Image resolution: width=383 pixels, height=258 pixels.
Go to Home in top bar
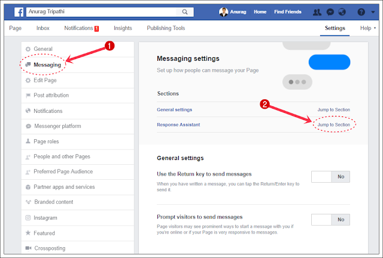point(260,12)
